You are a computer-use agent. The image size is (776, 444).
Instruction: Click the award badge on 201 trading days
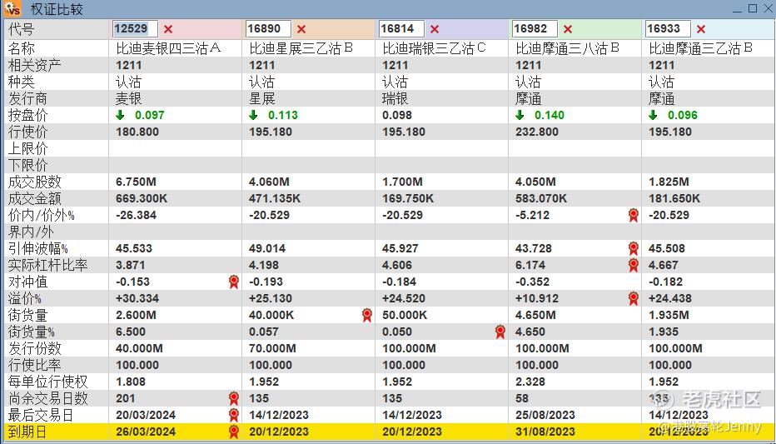[x=234, y=398]
